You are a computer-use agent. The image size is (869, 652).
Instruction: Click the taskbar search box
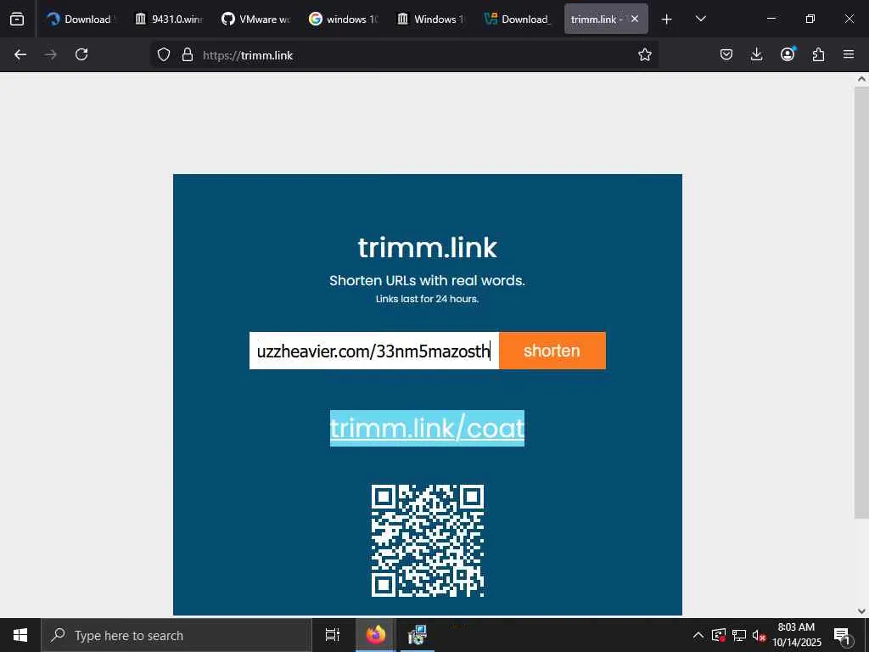point(177,635)
